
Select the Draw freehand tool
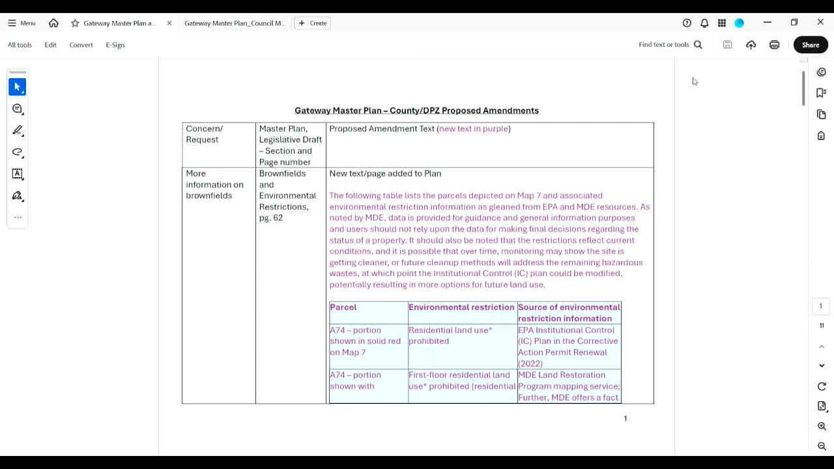click(18, 152)
